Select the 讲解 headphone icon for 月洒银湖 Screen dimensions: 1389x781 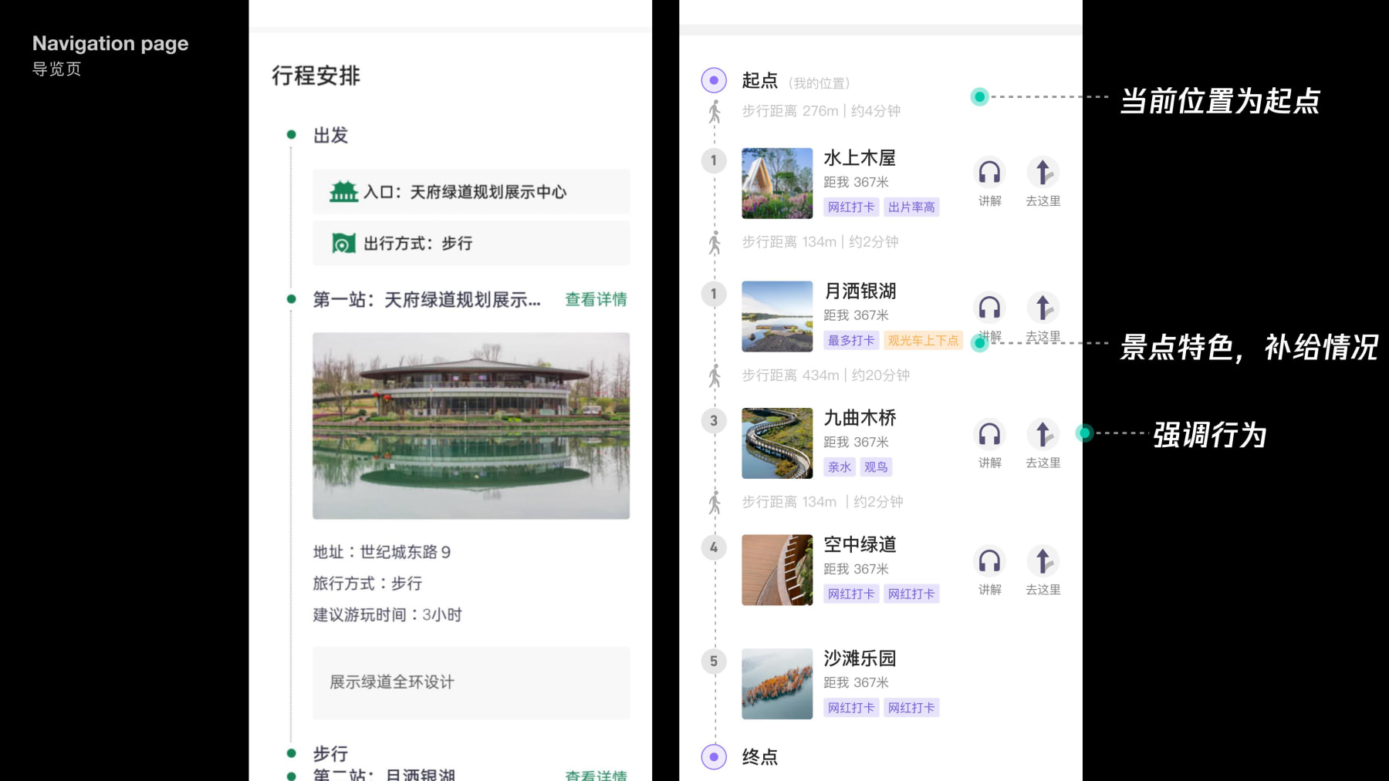(x=989, y=308)
